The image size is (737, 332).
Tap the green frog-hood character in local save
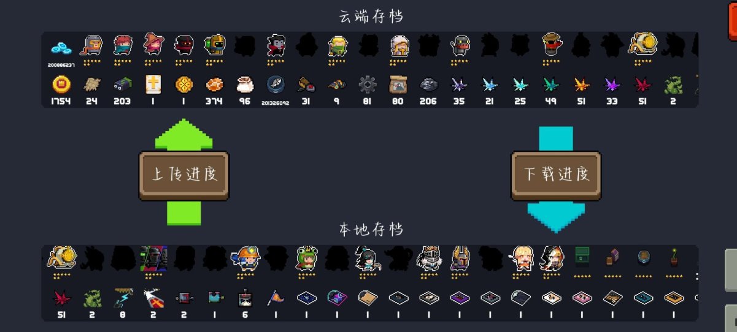click(x=306, y=258)
